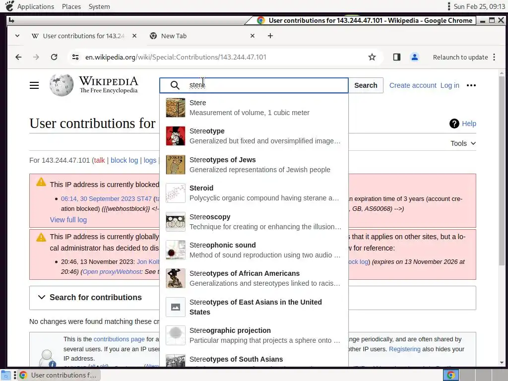
Task: Click the show desktop icon in taskbar
Action: (x=6, y=375)
